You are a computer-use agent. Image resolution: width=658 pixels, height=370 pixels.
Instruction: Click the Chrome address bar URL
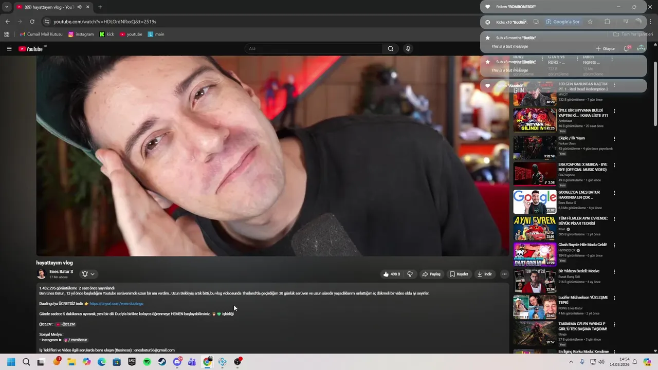tap(105, 22)
